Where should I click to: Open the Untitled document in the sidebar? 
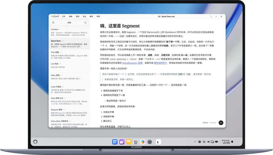point(69,32)
